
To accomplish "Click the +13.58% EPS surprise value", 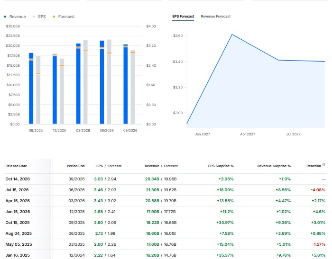I will (225, 201).
